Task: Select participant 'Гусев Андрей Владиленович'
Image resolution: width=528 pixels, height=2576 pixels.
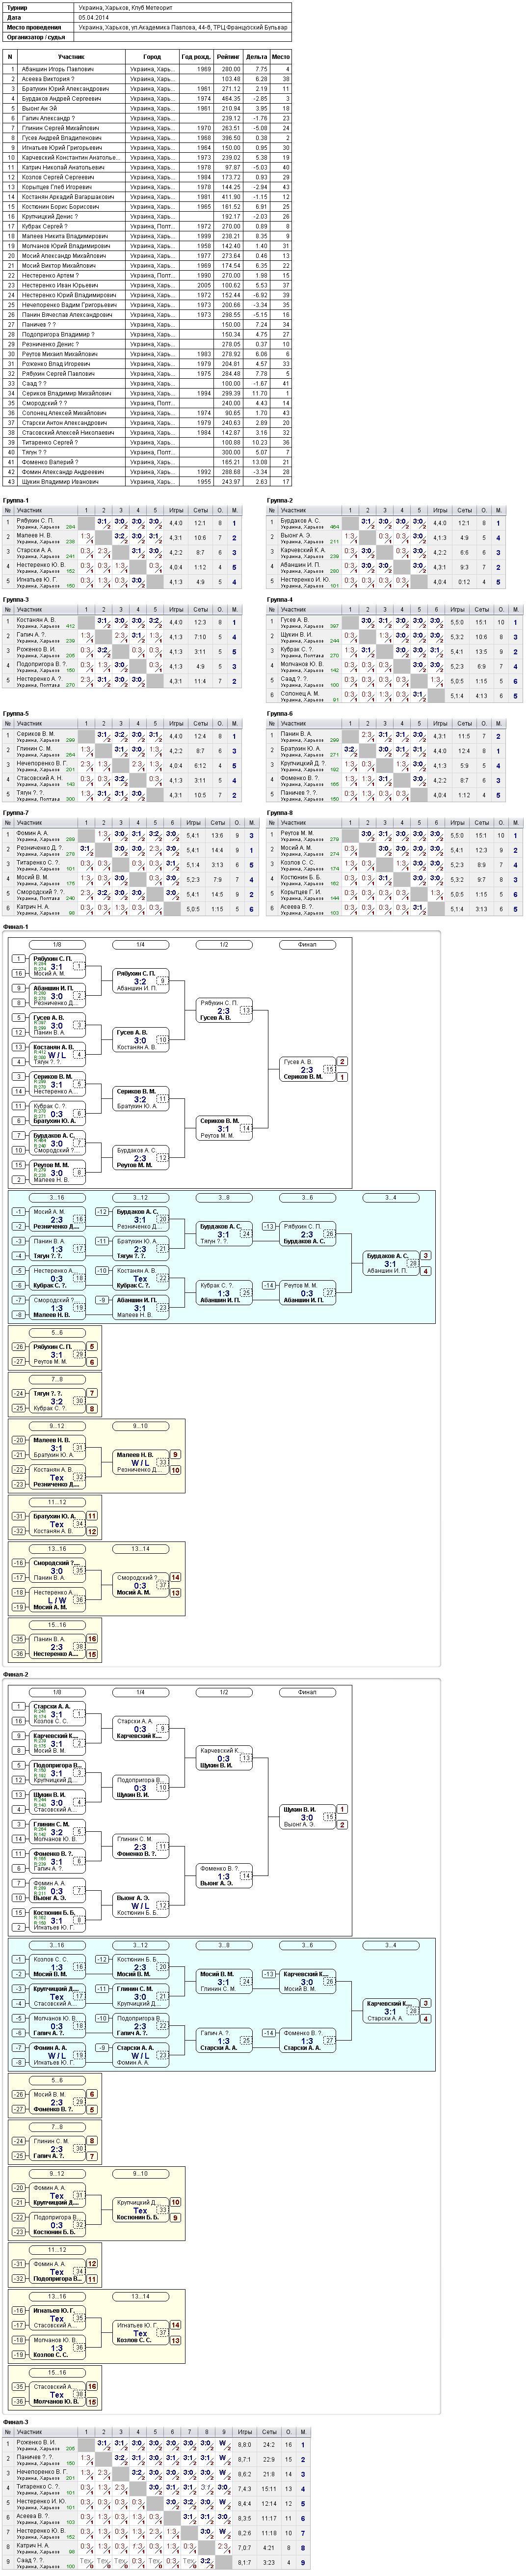Action: 61,138
